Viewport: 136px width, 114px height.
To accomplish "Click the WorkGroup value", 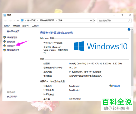I will coord(75,99).
